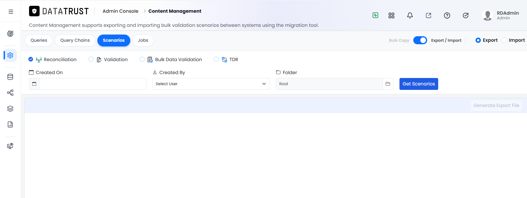This screenshot has height=198, width=527.
Task: Click the Export / Import label
Action: coord(446,40)
